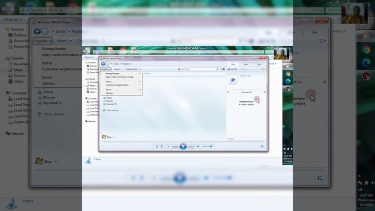This screenshot has height=211, width=375.
Task: Choose Customize navigation pane in sharp Organize menu
Action: click(x=121, y=85)
